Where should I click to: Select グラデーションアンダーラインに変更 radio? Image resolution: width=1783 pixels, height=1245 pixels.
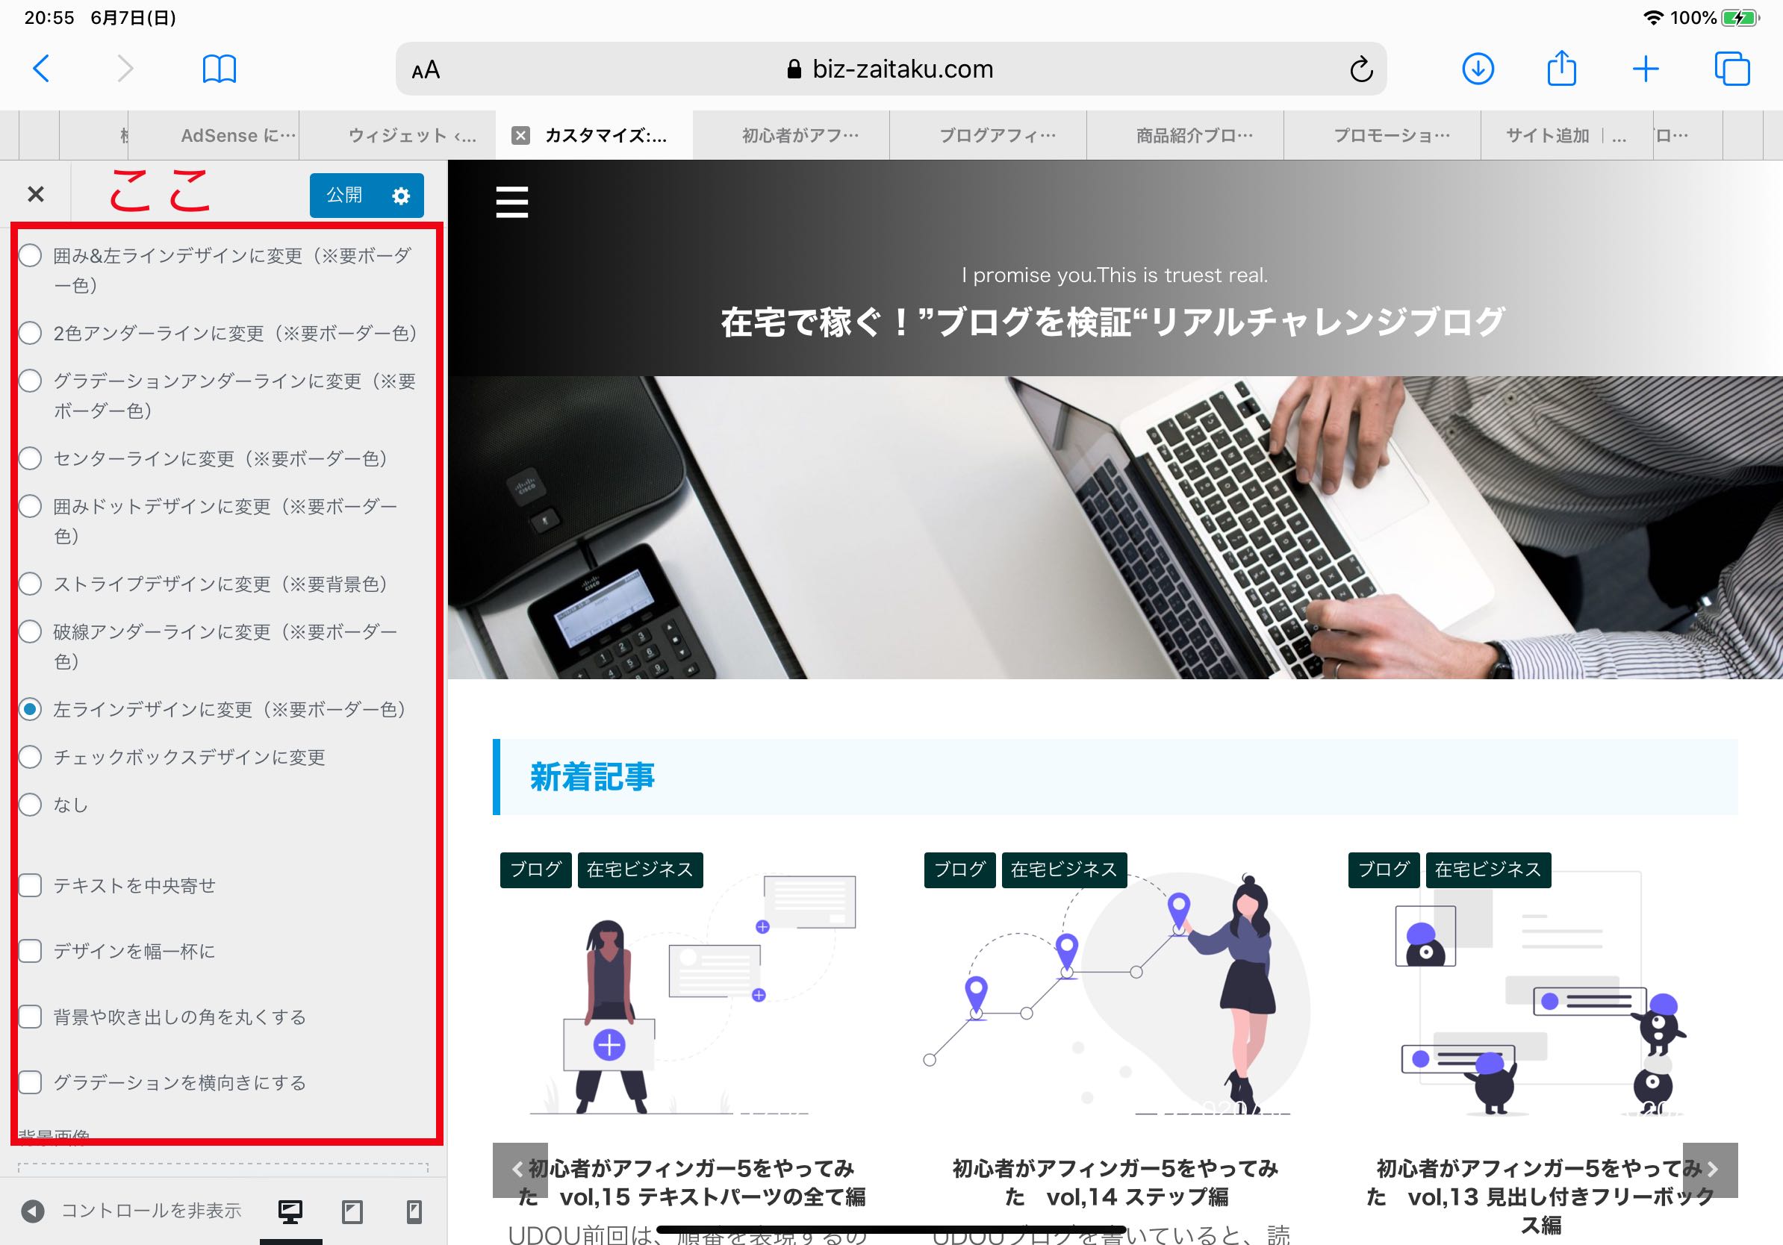[31, 381]
